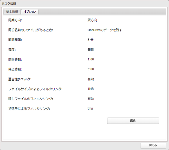Click OneDriveのデータを残す value

pyautogui.click(x=105, y=30)
